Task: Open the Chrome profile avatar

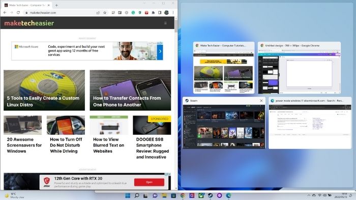Action: coord(166,13)
